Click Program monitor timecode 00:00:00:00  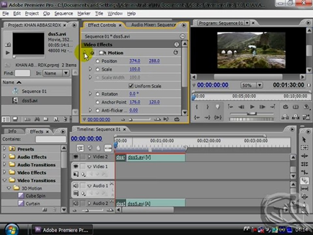213,85
